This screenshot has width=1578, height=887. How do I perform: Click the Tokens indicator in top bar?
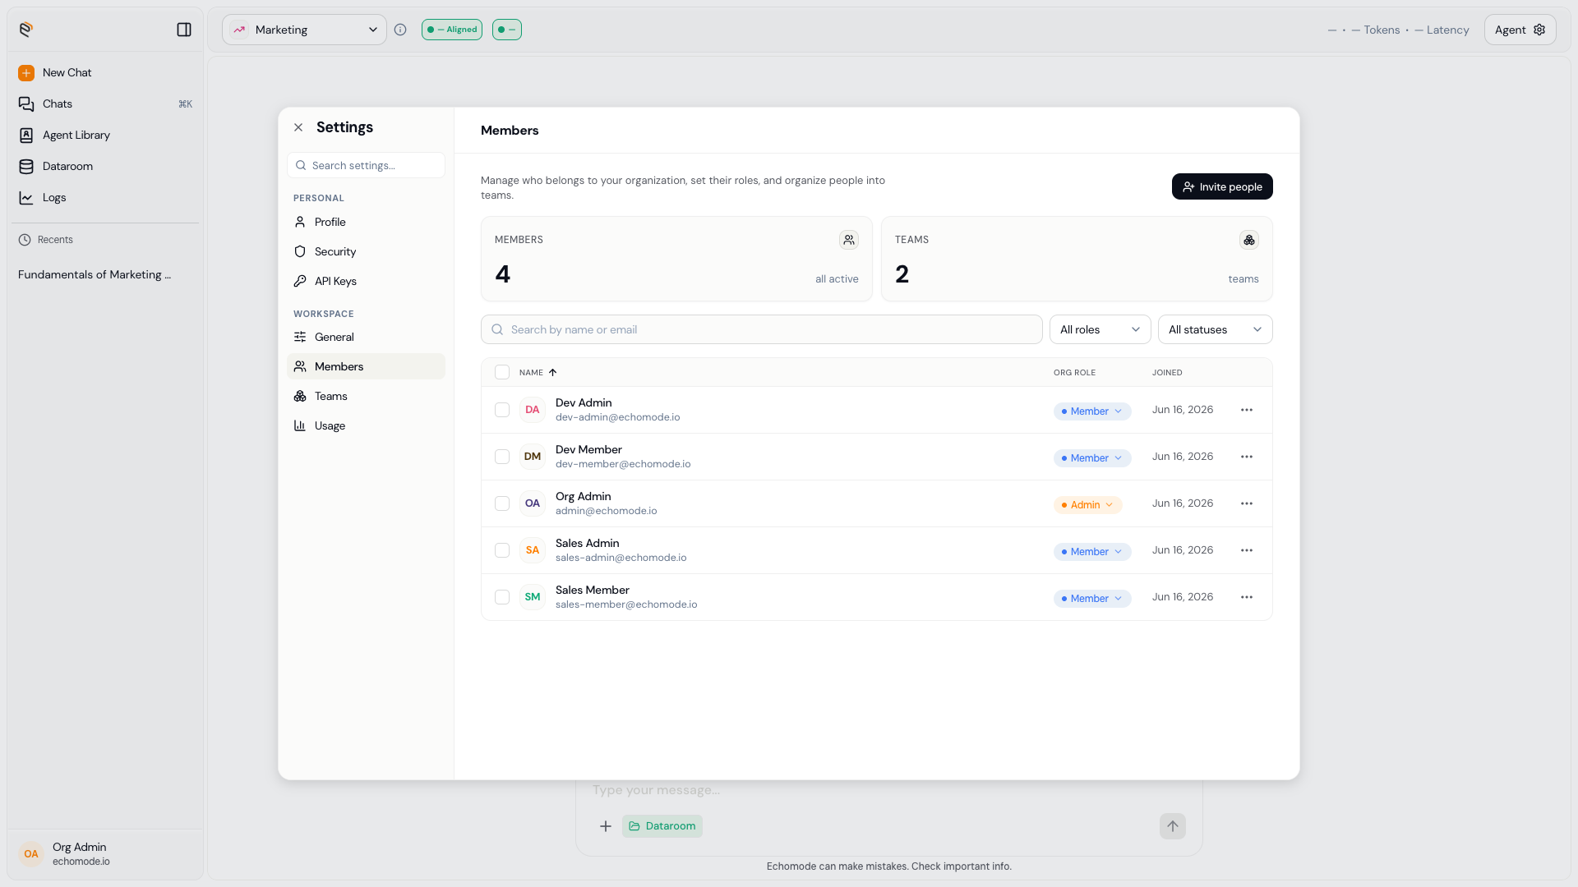click(1376, 30)
